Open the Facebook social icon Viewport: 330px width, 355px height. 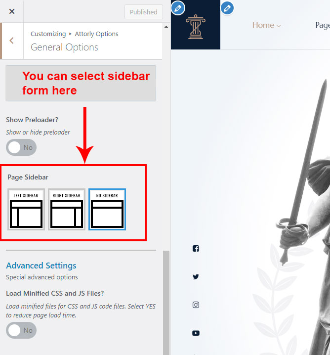point(196,248)
